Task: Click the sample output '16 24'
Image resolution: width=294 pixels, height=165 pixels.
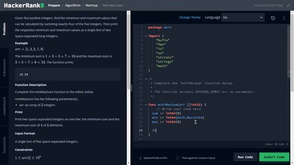Action: (x=23, y=74)
